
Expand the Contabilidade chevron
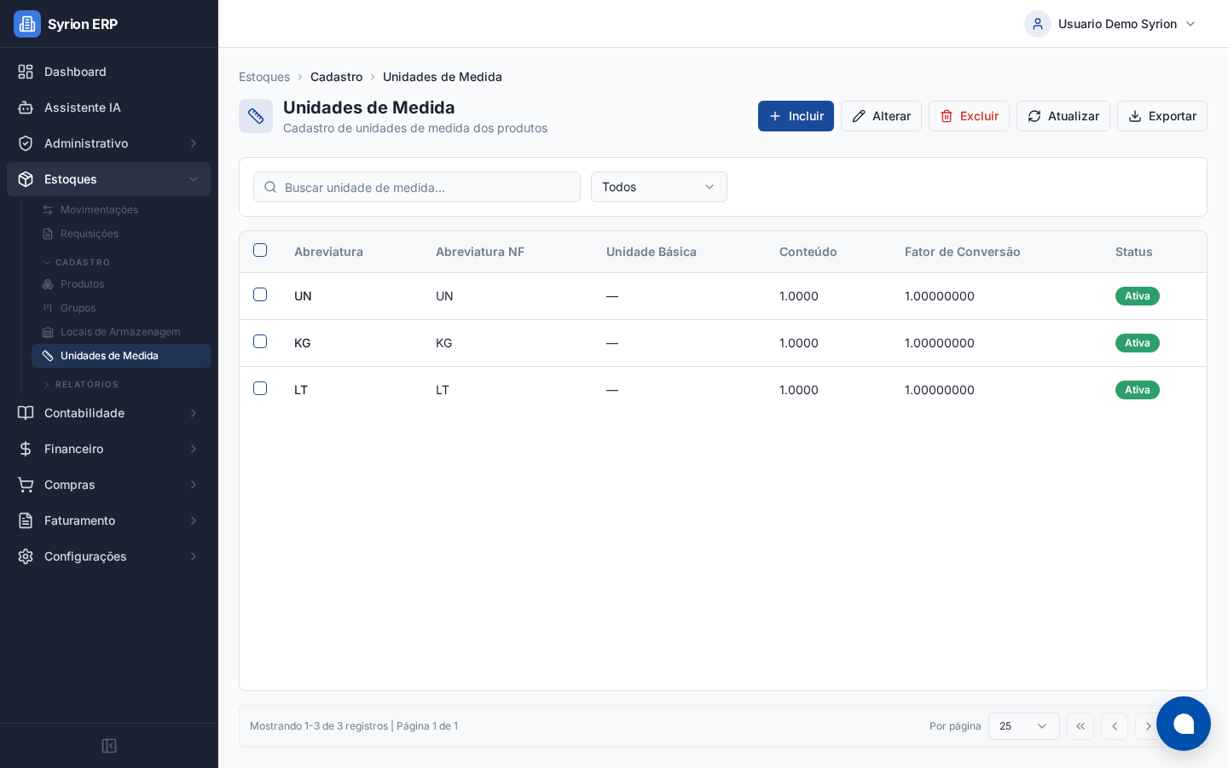click(194, 413)
